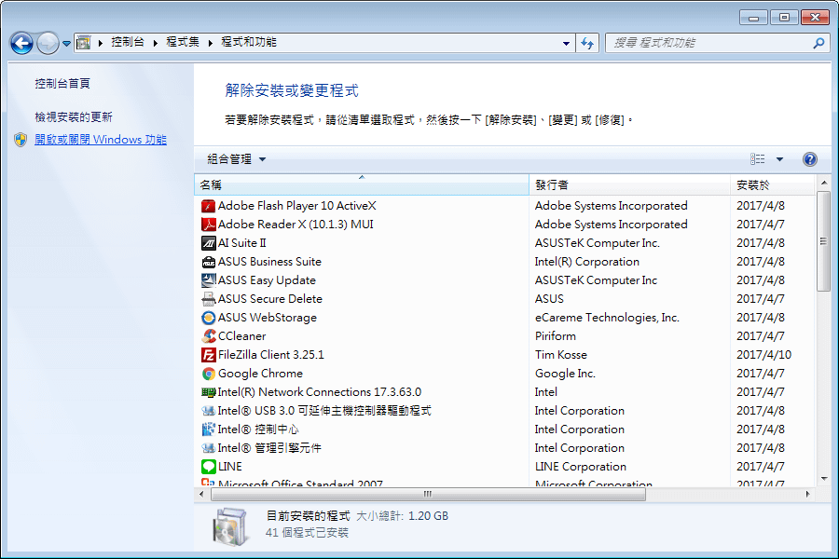
Task: Sort by the 名稱 column header
Action: tap(361, 185)
